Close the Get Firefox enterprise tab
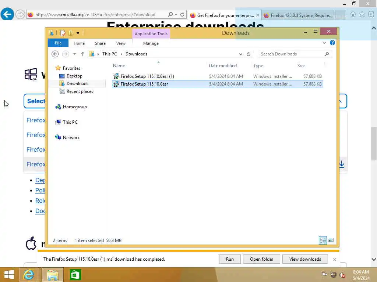The width and height of the screenshot is (377, 282). pyautogui.click(x=258, y=15)
